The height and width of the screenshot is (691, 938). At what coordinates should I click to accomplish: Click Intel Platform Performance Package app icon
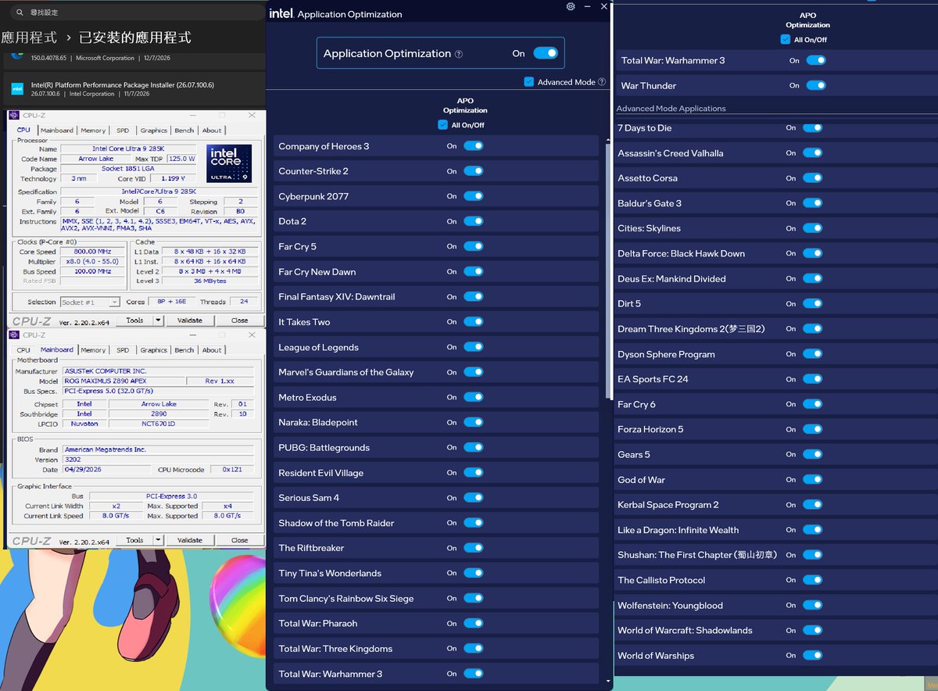tap(17, 89)
